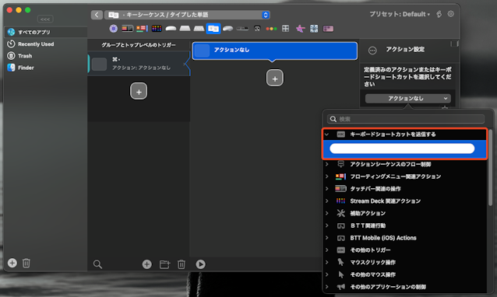Click the white keyboard shortcut input field

[402, 148]
